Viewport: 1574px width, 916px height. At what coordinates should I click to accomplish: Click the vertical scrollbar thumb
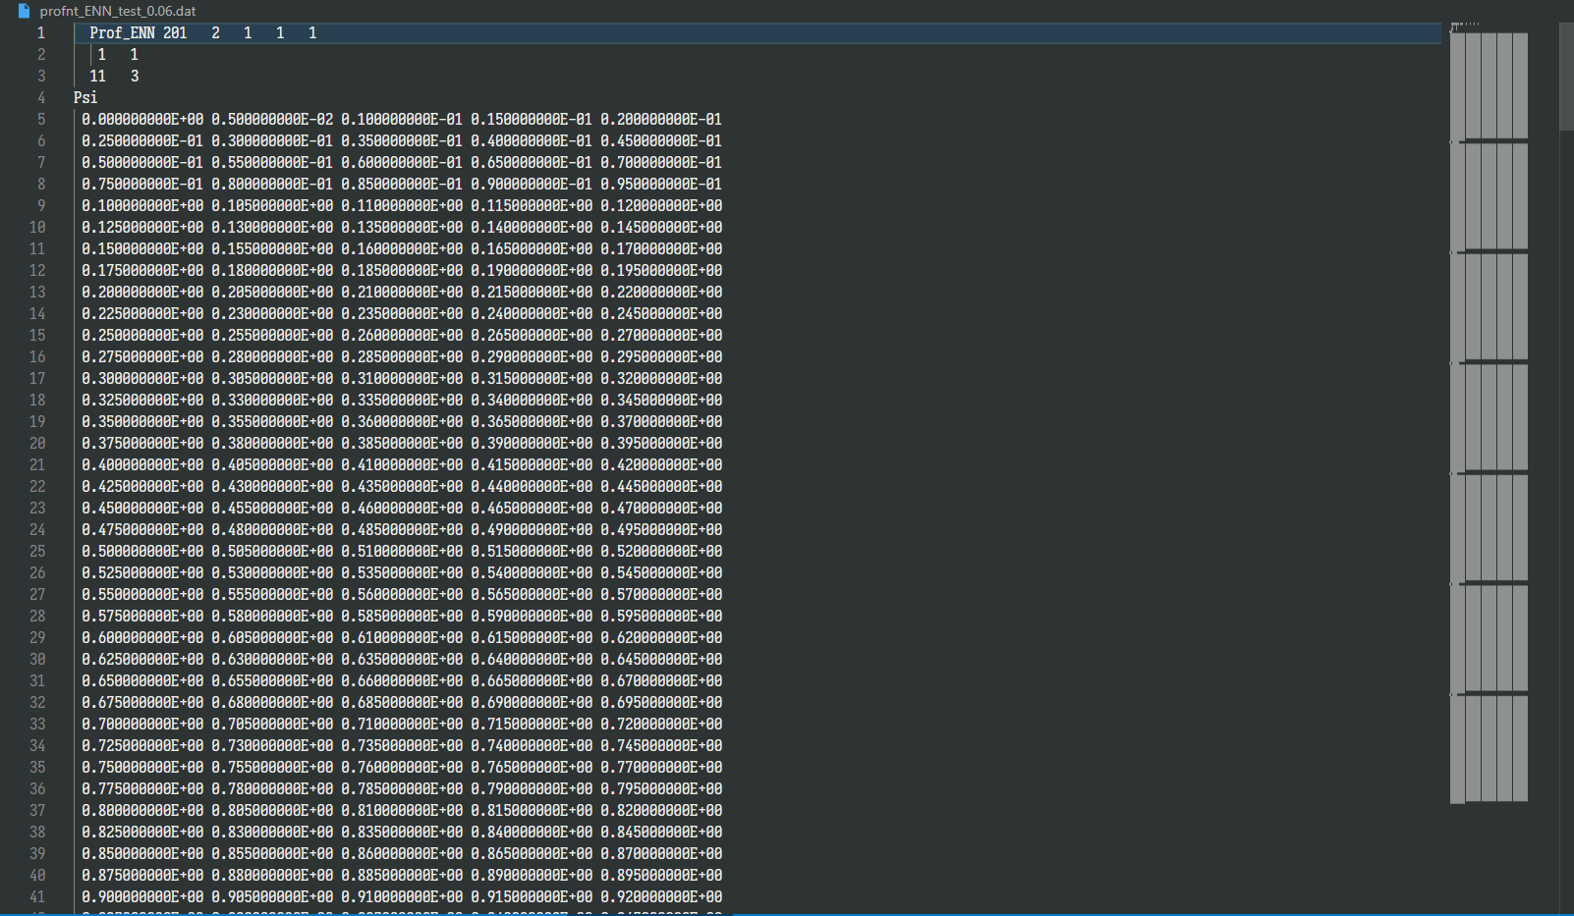coord(1566,77)
